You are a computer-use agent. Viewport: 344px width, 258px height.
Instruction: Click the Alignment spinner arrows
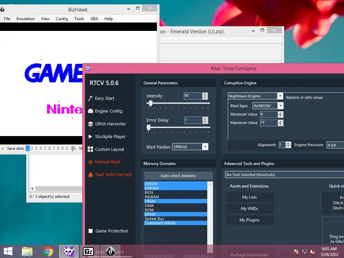coord(288,145)
